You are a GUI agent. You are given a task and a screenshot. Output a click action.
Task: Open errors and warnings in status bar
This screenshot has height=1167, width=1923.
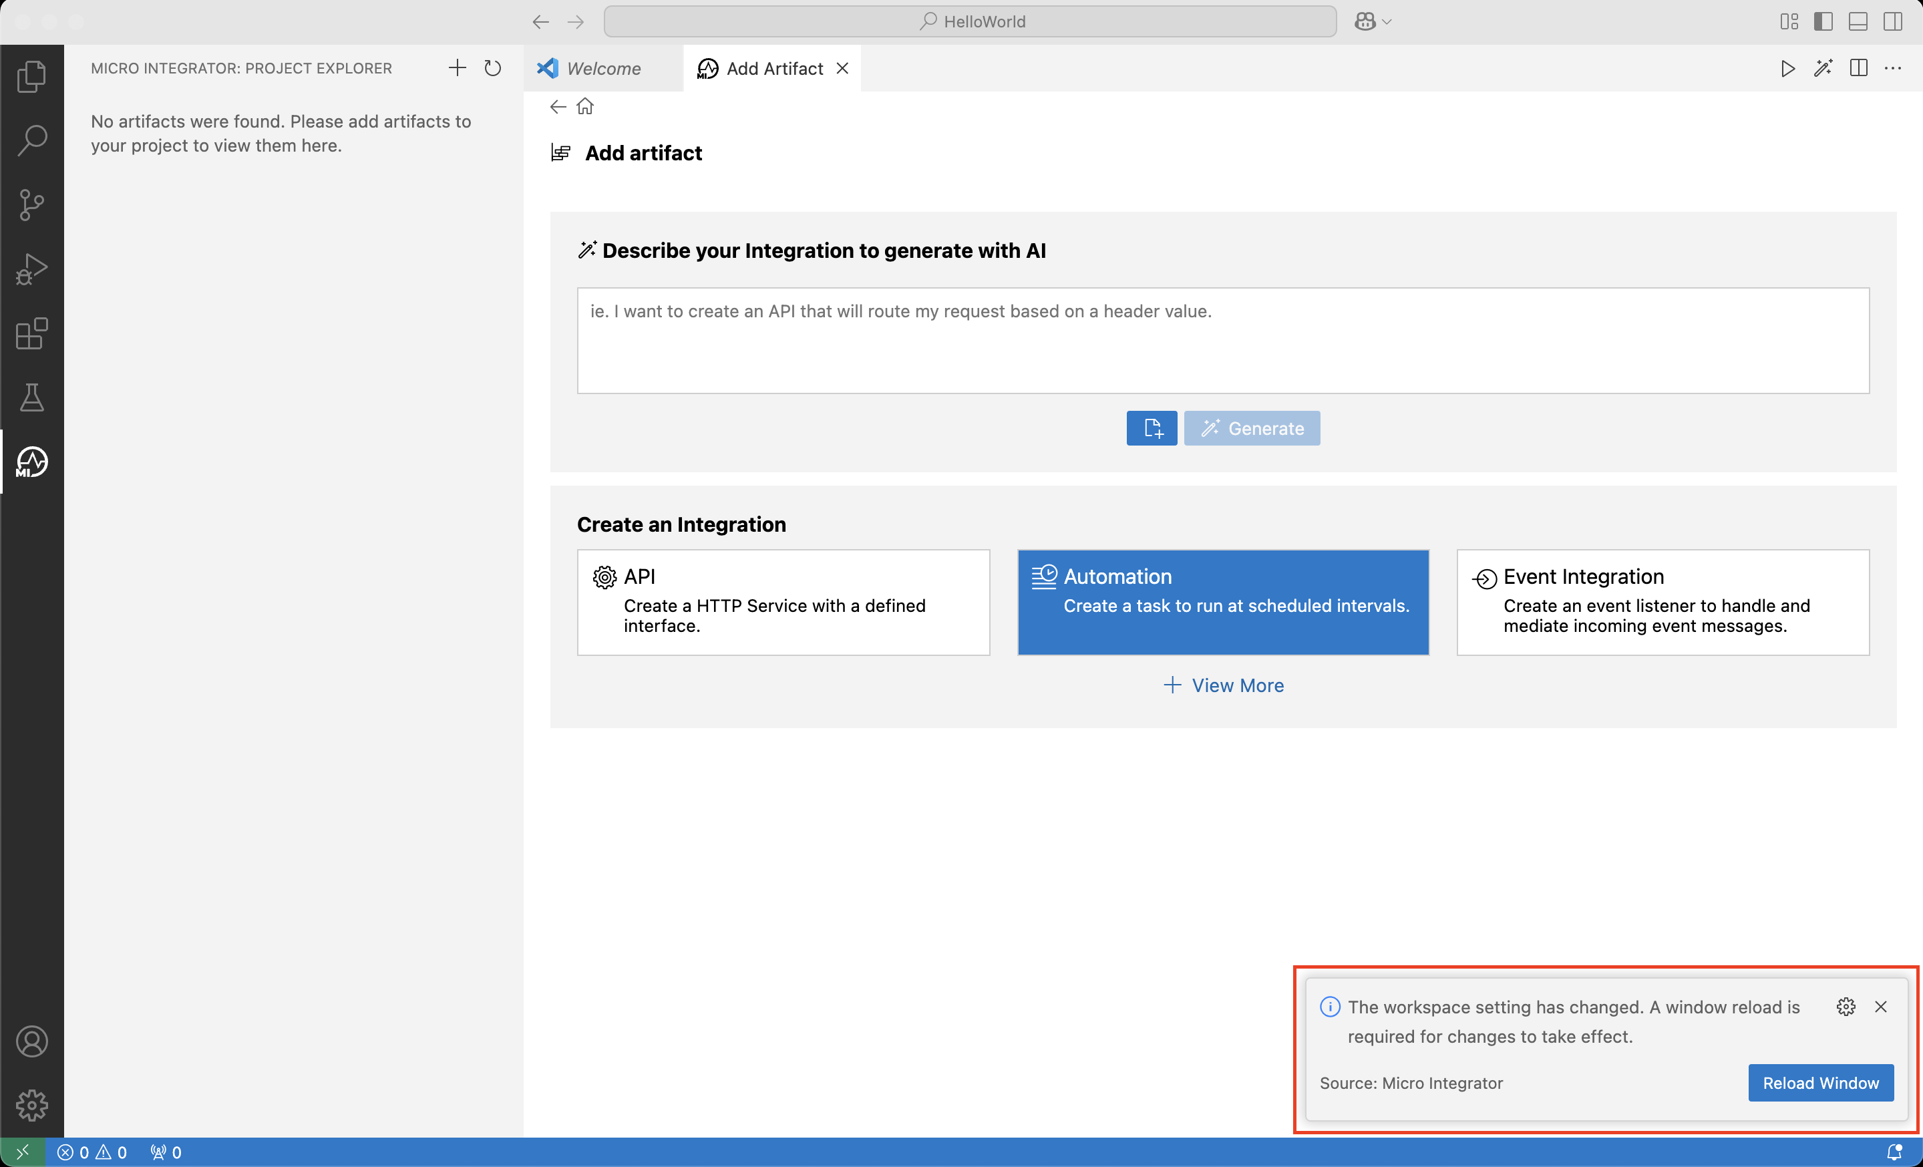pyautogui.click(x=92, y=1152)
